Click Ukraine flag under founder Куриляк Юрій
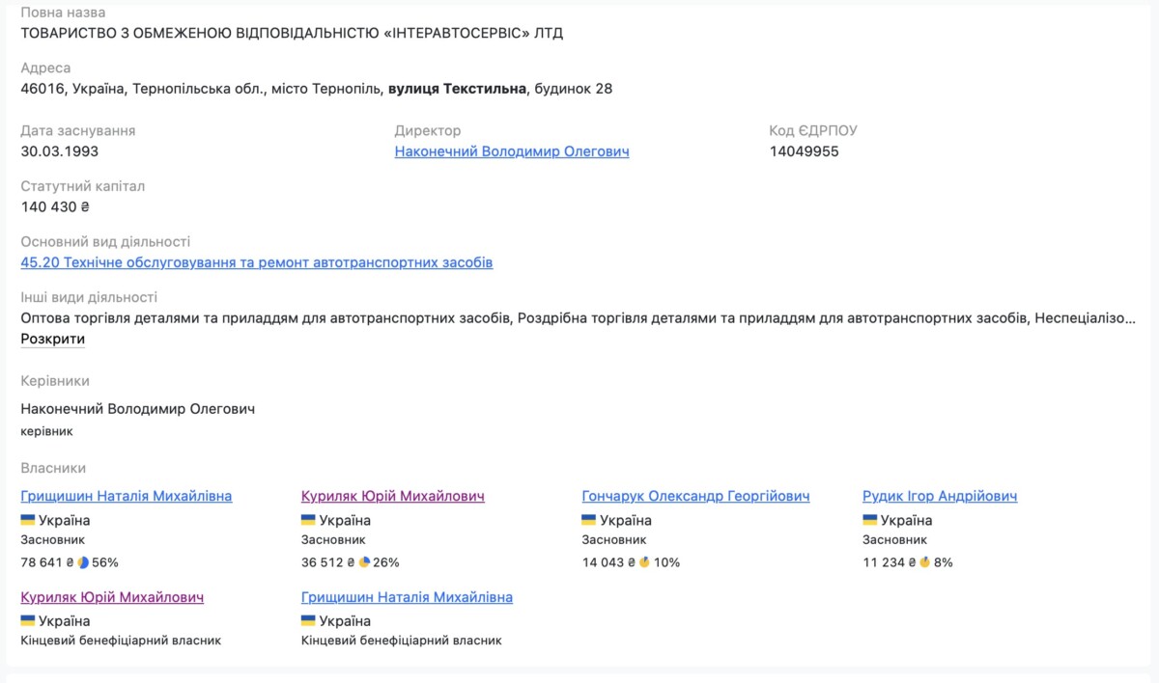 (308, 520)
